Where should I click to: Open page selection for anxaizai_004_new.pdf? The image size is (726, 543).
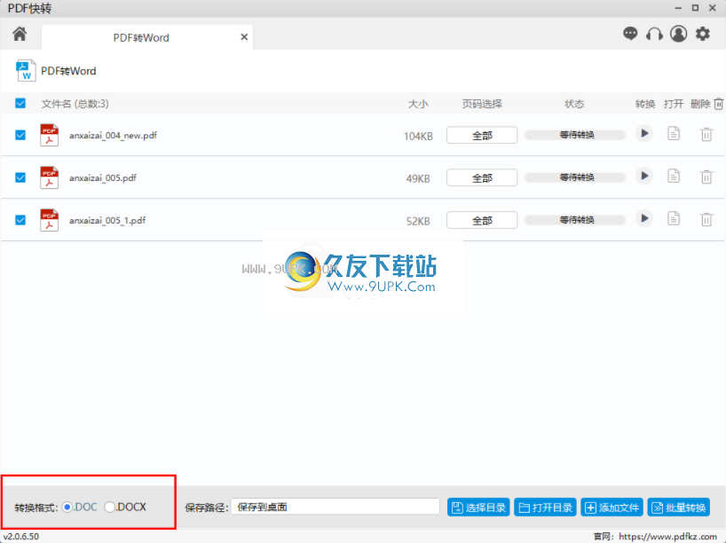pos(482,135)
